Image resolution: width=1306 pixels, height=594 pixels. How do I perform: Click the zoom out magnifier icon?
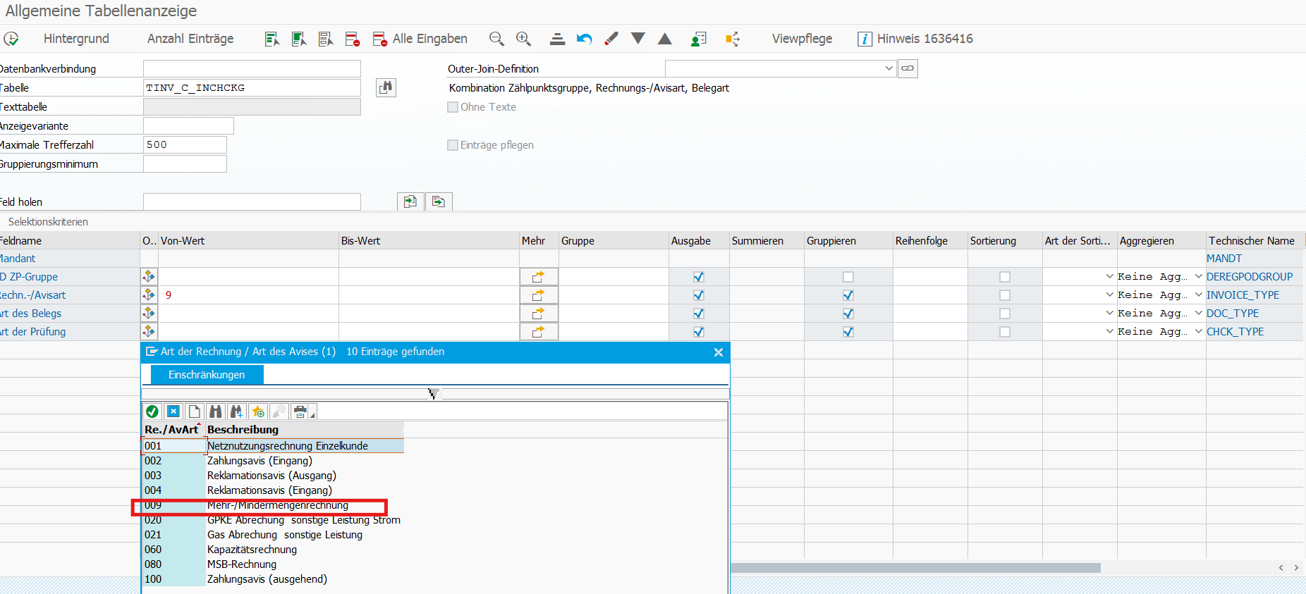point(496,39)
